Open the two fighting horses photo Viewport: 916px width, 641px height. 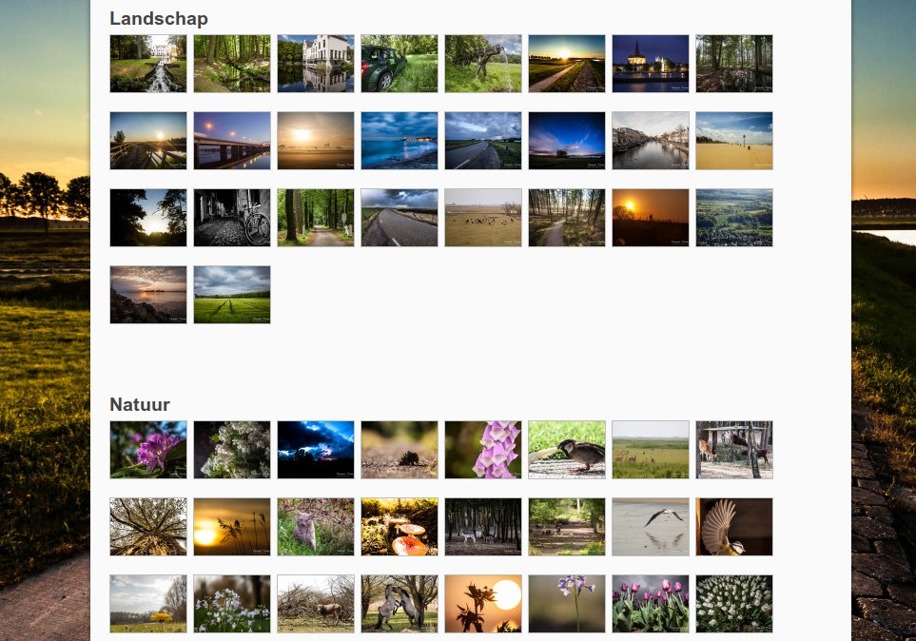[400, 604]
